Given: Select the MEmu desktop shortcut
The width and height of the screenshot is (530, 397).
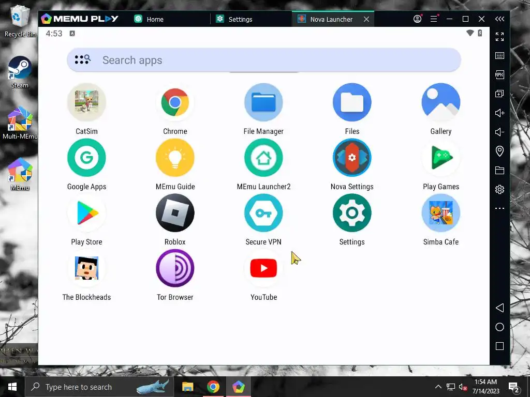Looking at the screenshot, I should click(x=20, y=174).
